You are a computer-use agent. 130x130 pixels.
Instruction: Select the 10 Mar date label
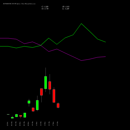point(32,124)
